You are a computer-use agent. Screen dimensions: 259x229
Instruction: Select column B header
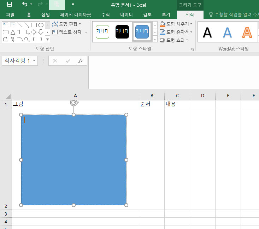coord(152,96)
